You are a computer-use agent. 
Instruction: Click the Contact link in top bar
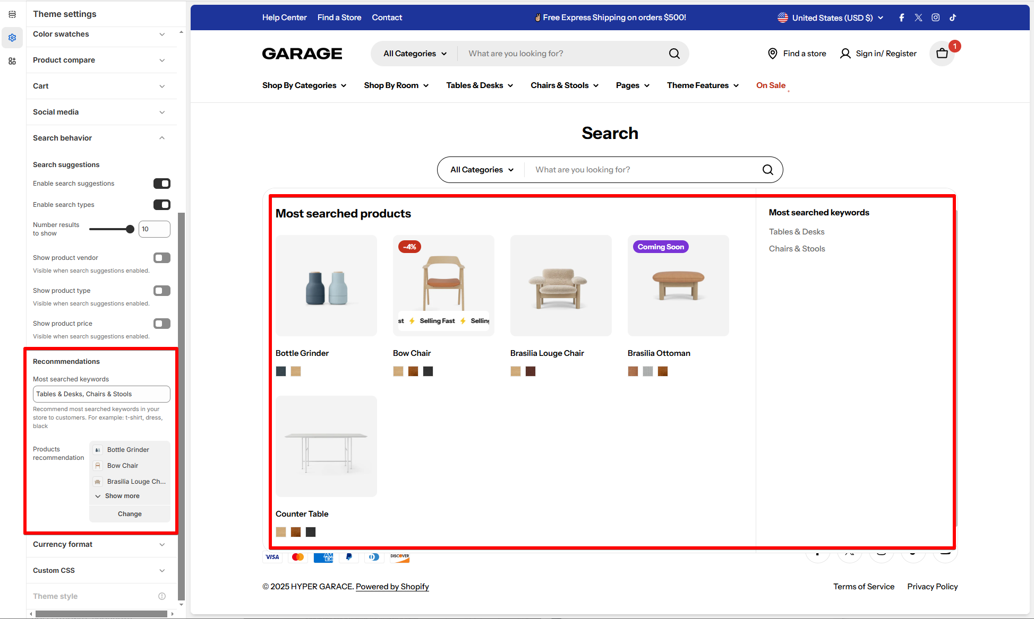point(387,18)
